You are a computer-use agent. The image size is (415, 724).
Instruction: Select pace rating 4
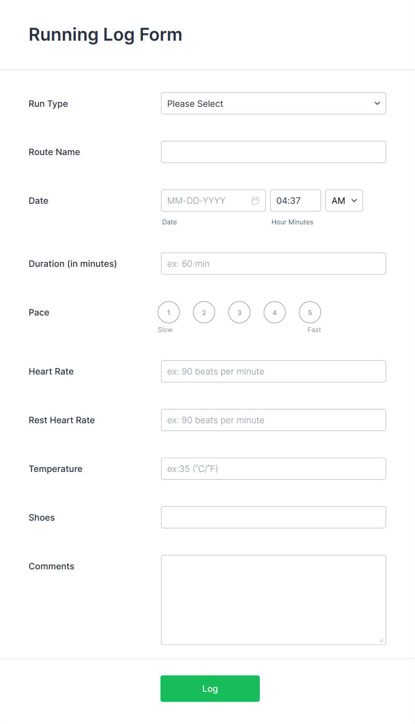[x=274, y=312]
